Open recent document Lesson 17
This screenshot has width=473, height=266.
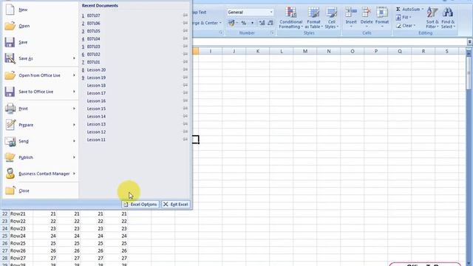[x=96, y=93]
